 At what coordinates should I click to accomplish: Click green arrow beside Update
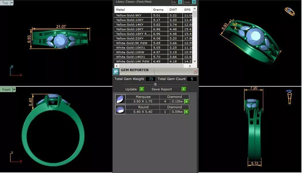(x=142, y=89)
